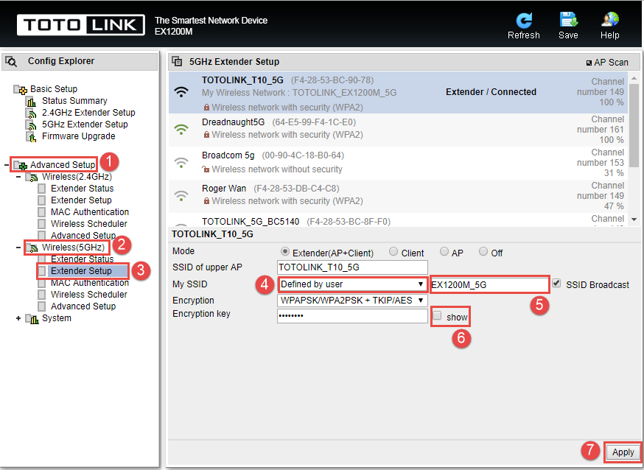
Task: Open Extender Setup under Wireless(5GHz)
Action: (81, 271)
